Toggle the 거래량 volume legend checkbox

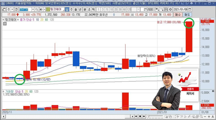point(3,91)
